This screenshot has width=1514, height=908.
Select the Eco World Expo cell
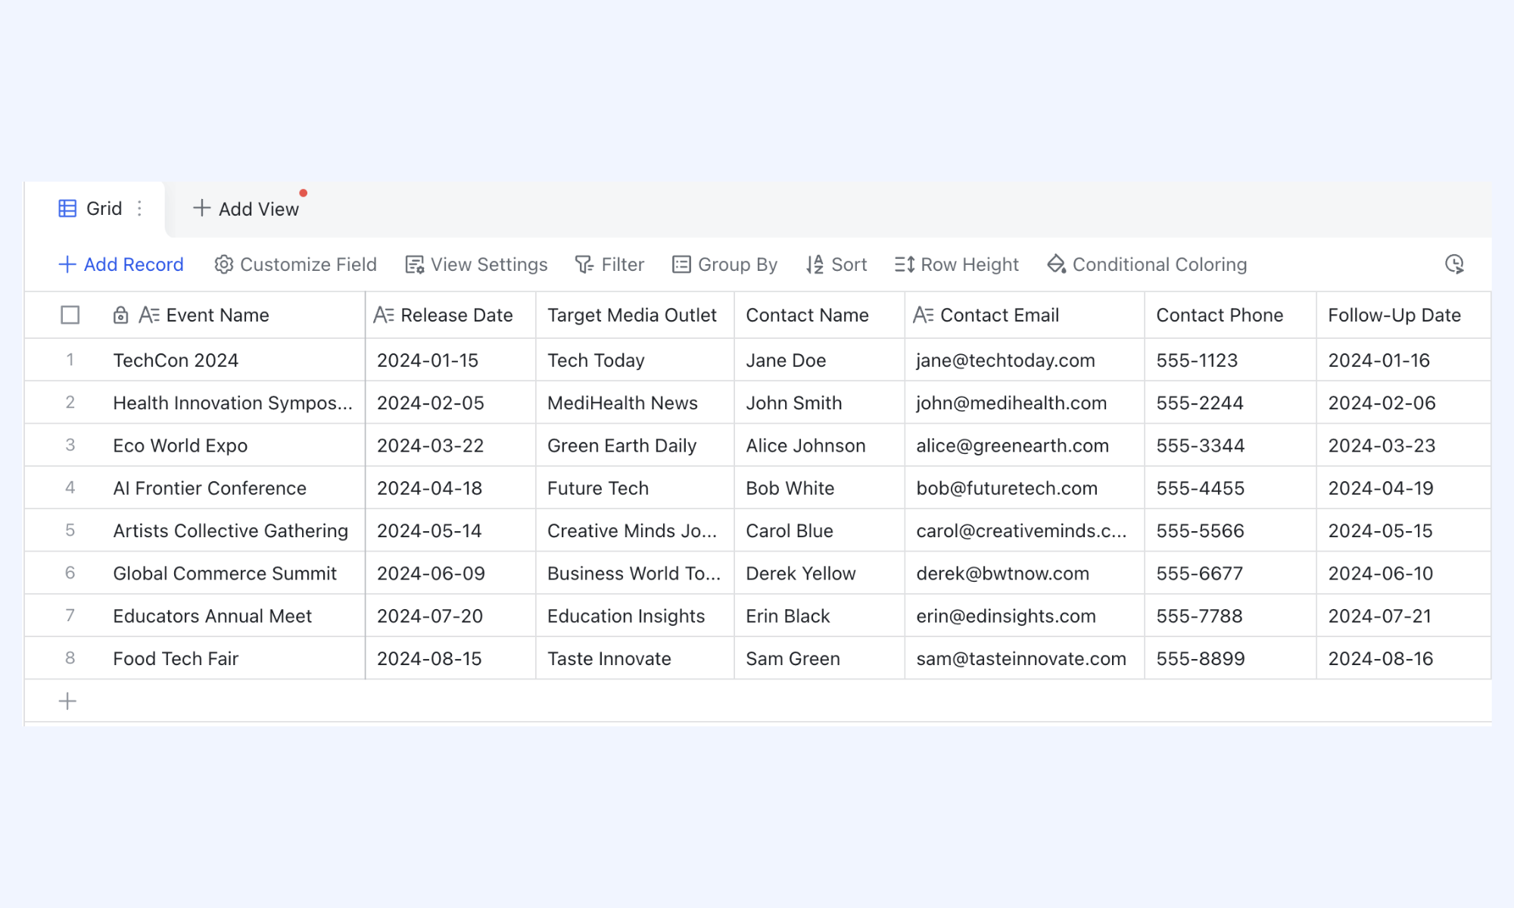tap(233, 446)
